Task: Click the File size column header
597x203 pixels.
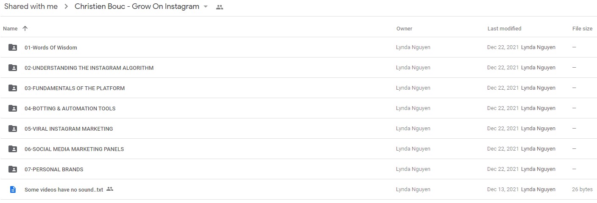Action: tap(582, 29)
